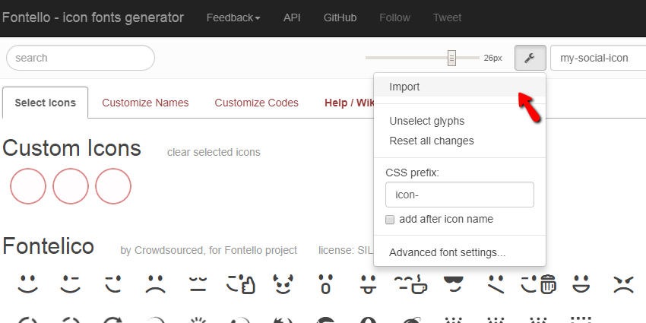Viewport: 646px width, 323px height.
Task: Click the CSS prefix input field
Action: (459, 195)
